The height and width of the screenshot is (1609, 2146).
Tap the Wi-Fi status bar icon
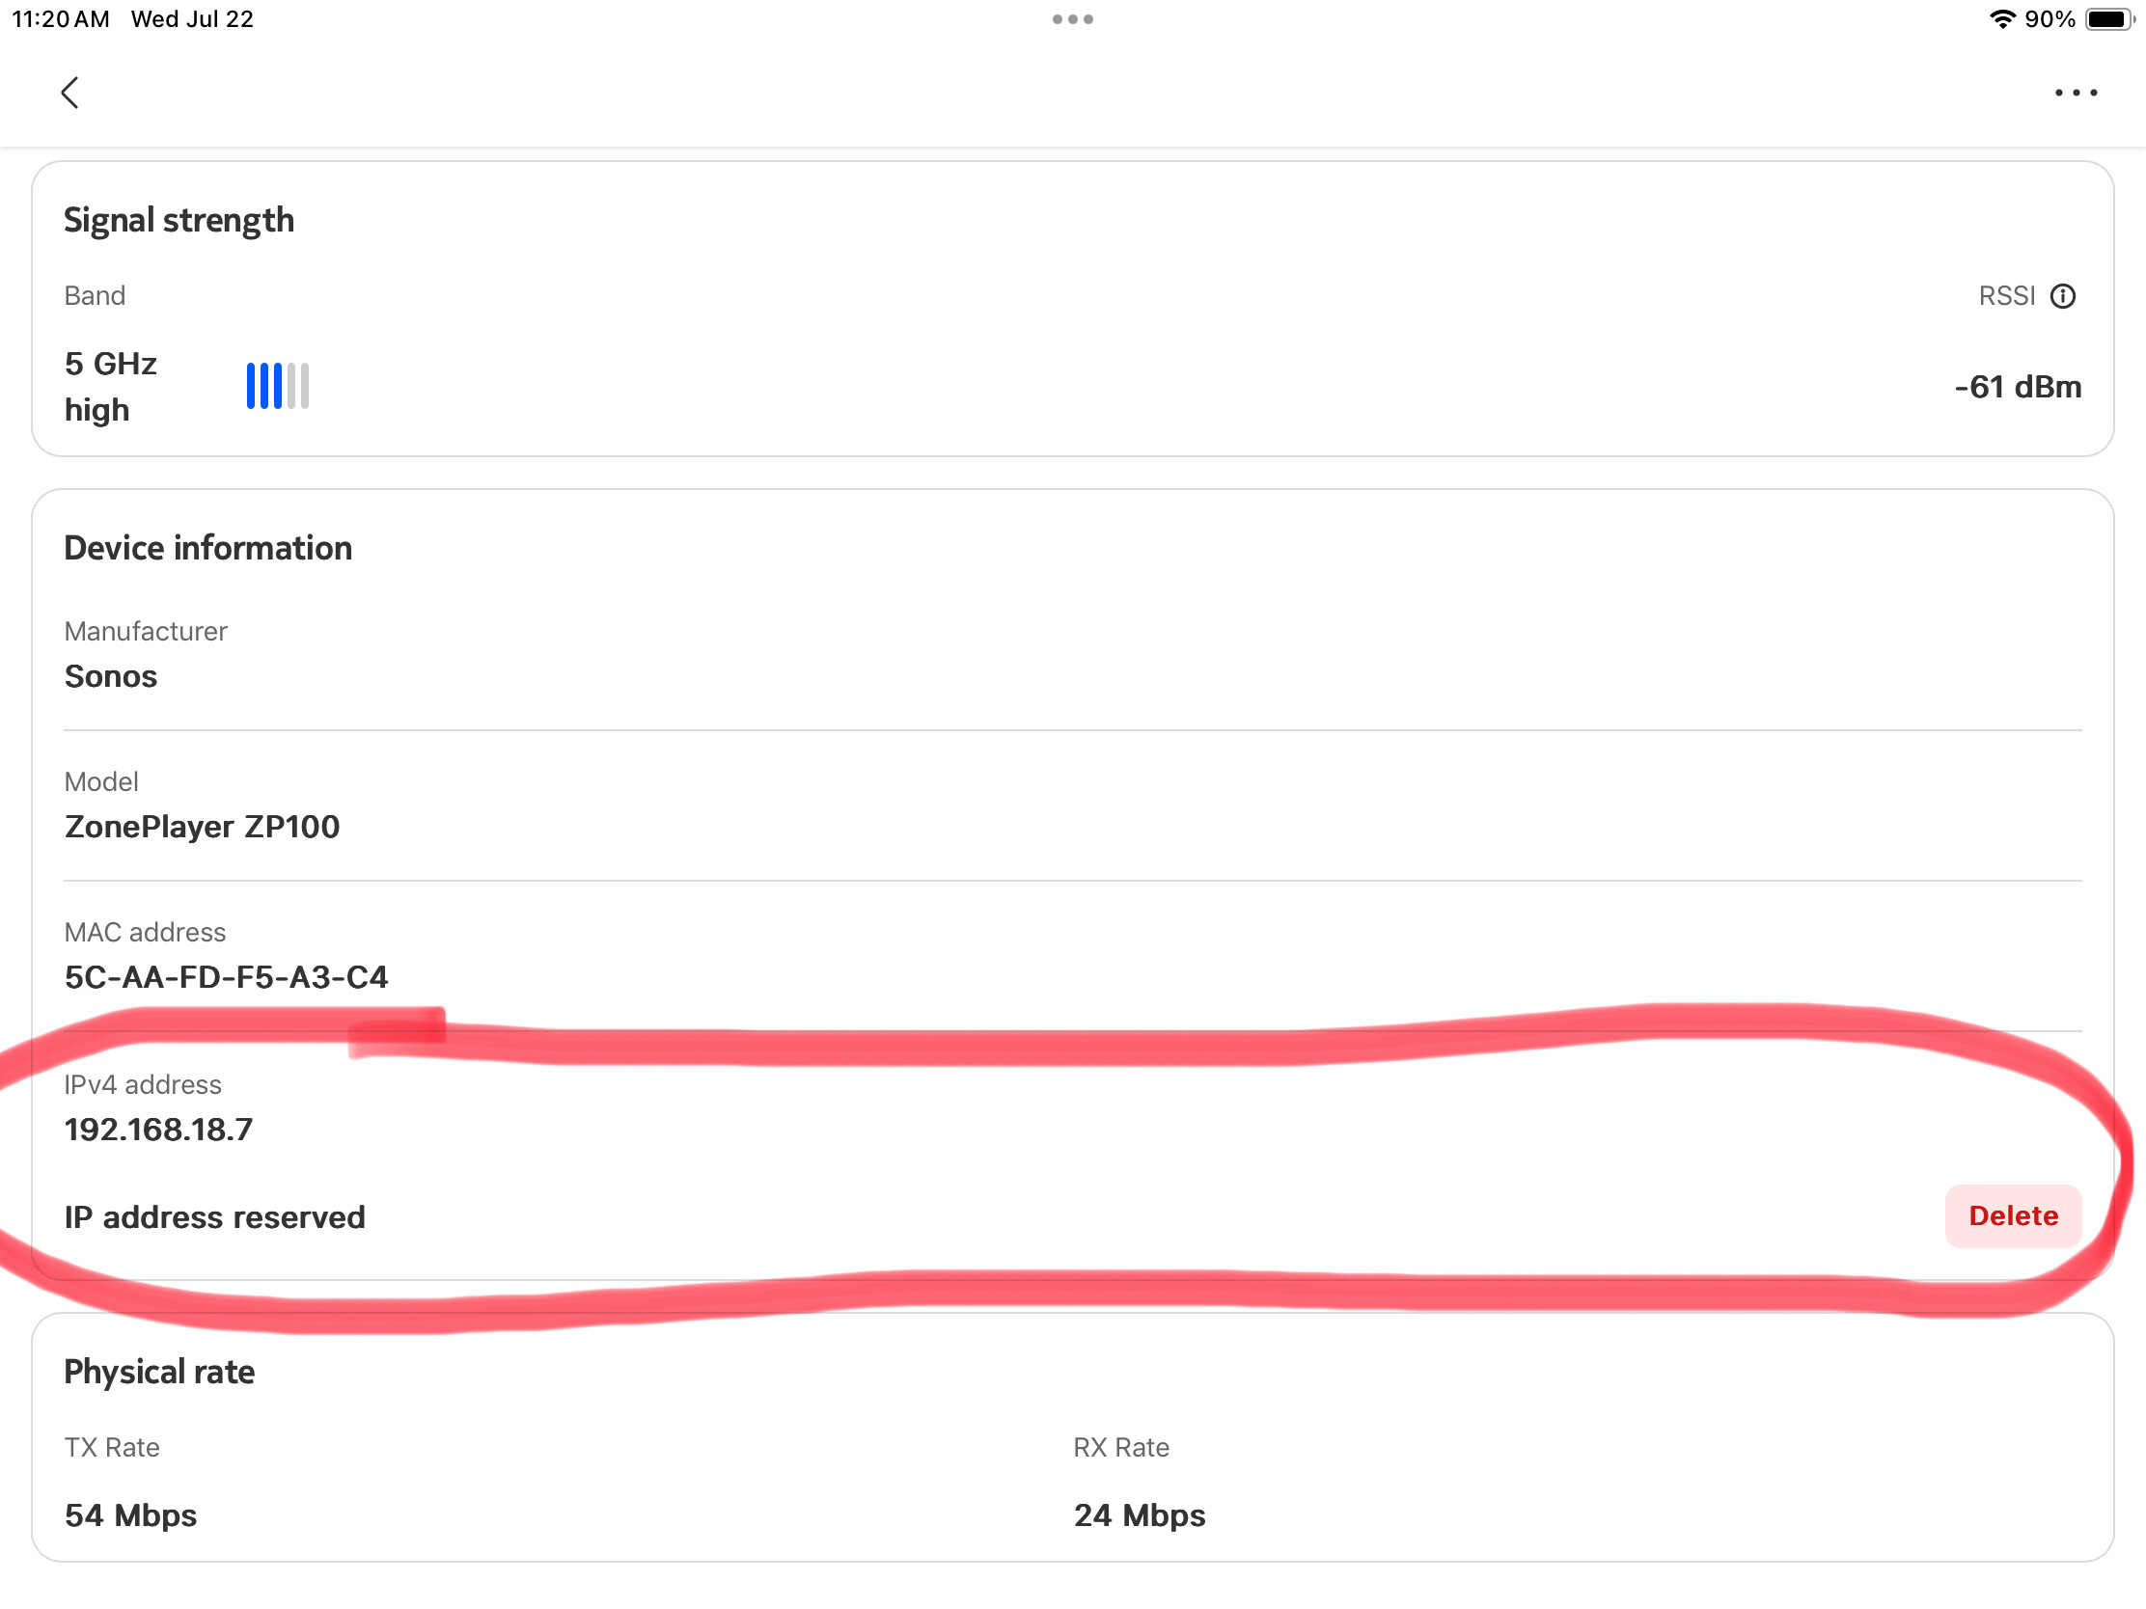coord(2001,19)
